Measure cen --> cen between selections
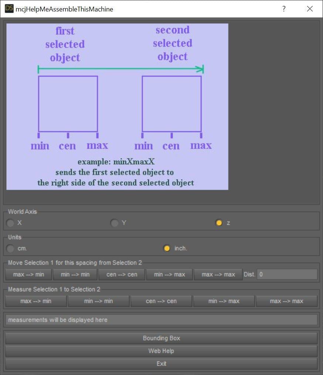The width and height of the screenshot is (323, 375). 161,301
